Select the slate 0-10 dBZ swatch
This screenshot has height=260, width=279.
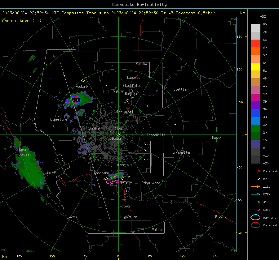coord(255,144)
